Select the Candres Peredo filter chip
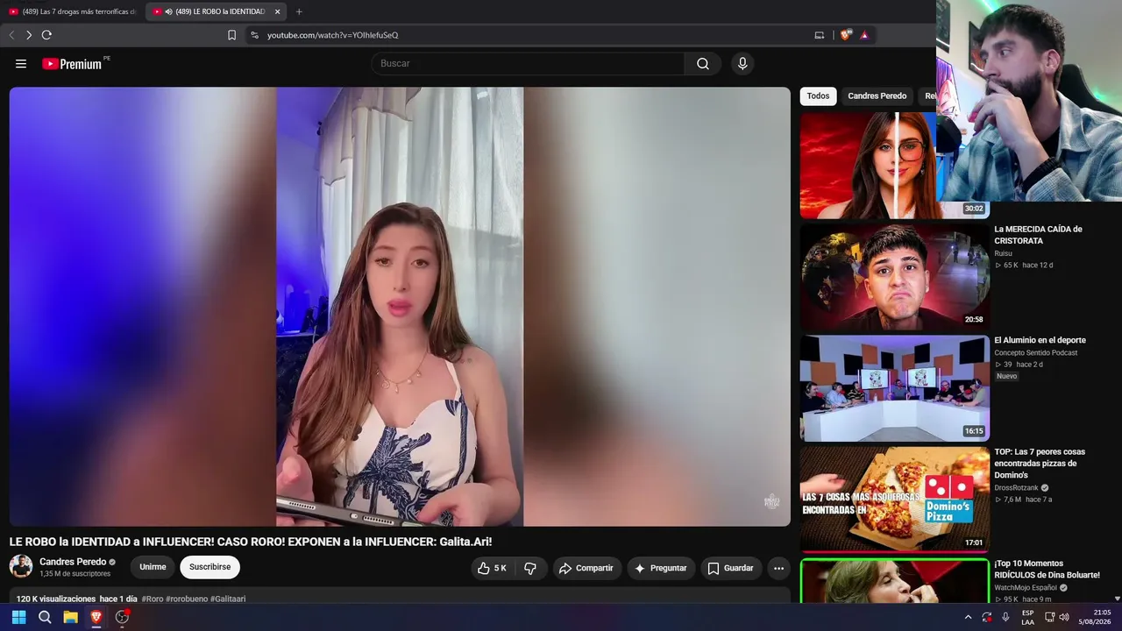Viewport: 1122px width, 631px height. (877, 96)
